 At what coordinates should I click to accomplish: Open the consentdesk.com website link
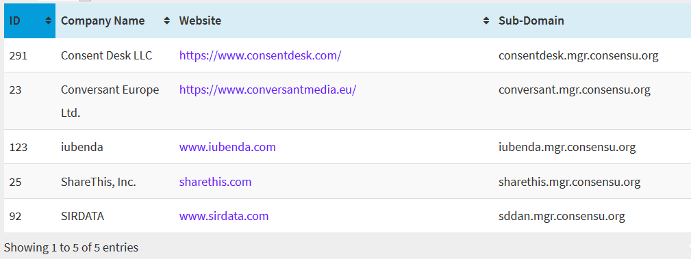pos(260,55)
